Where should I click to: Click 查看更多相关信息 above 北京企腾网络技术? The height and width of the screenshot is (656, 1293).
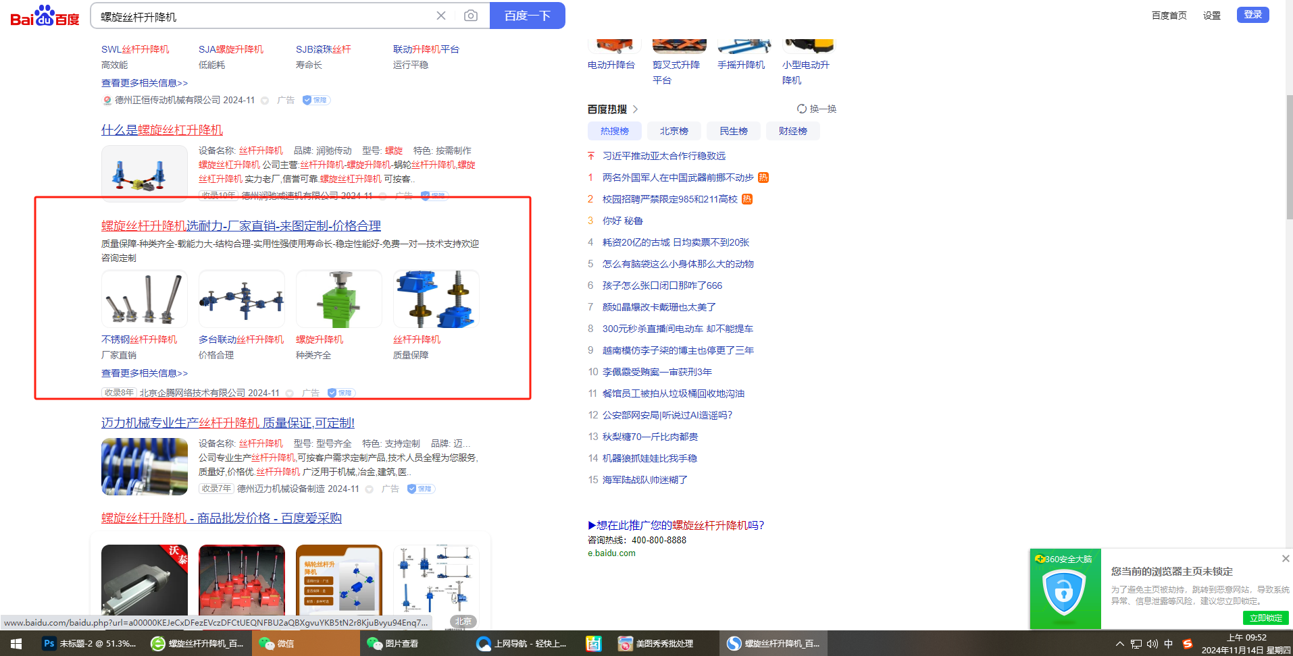(145, 373)
